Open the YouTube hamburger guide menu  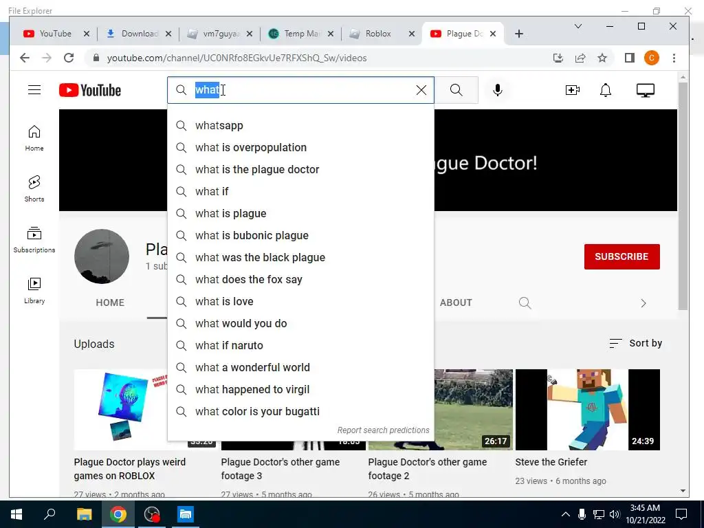pyautogui.click(x=34, y=90)
